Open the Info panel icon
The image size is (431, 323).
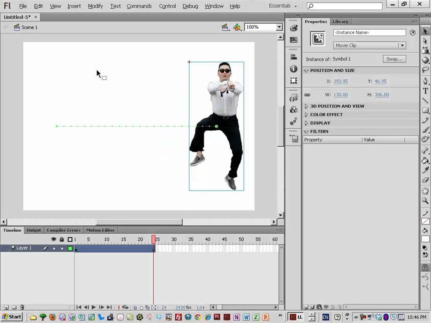pyautogui.click(x=294, y=69)
